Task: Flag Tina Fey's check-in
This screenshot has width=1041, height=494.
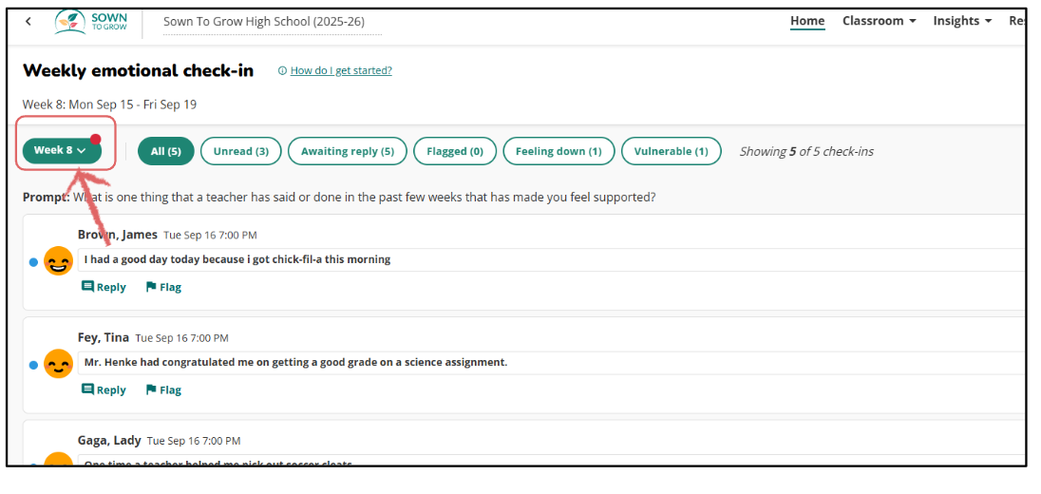Action: [x=163, y=389]
